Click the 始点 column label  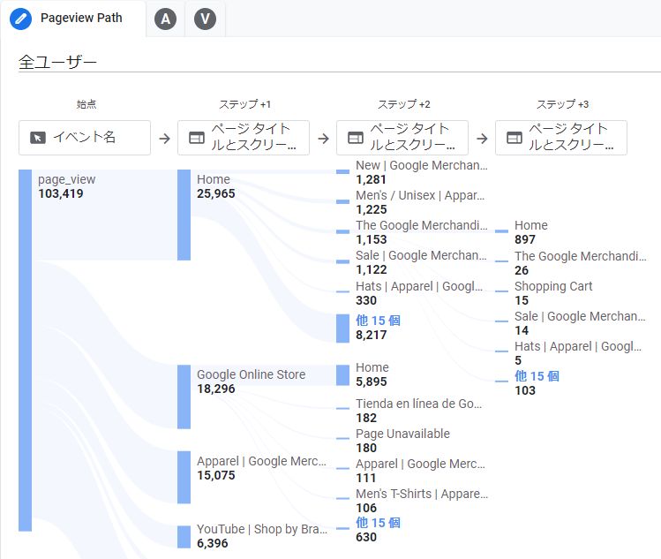pos(86,104)
